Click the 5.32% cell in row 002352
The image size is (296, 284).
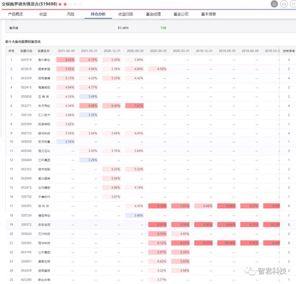tap(134, 169)
